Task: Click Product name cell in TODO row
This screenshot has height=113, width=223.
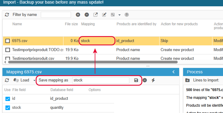Action: tap(128, 50)
